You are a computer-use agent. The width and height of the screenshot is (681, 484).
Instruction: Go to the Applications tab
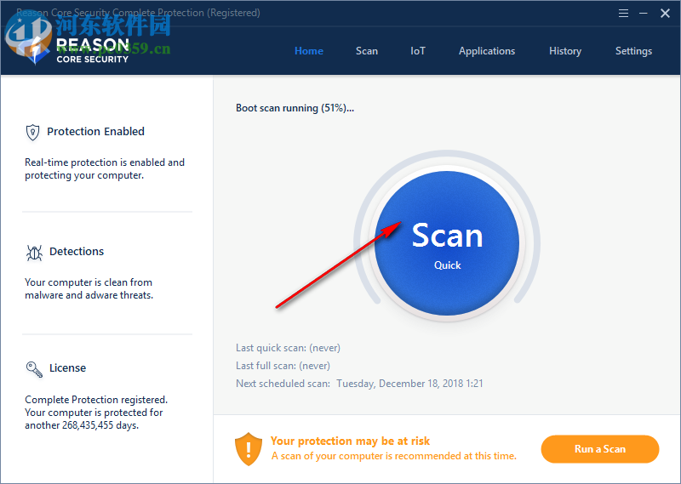487,51
